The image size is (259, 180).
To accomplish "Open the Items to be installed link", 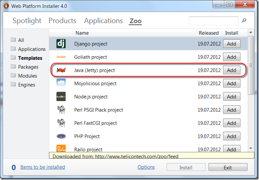I will [42, 167].
